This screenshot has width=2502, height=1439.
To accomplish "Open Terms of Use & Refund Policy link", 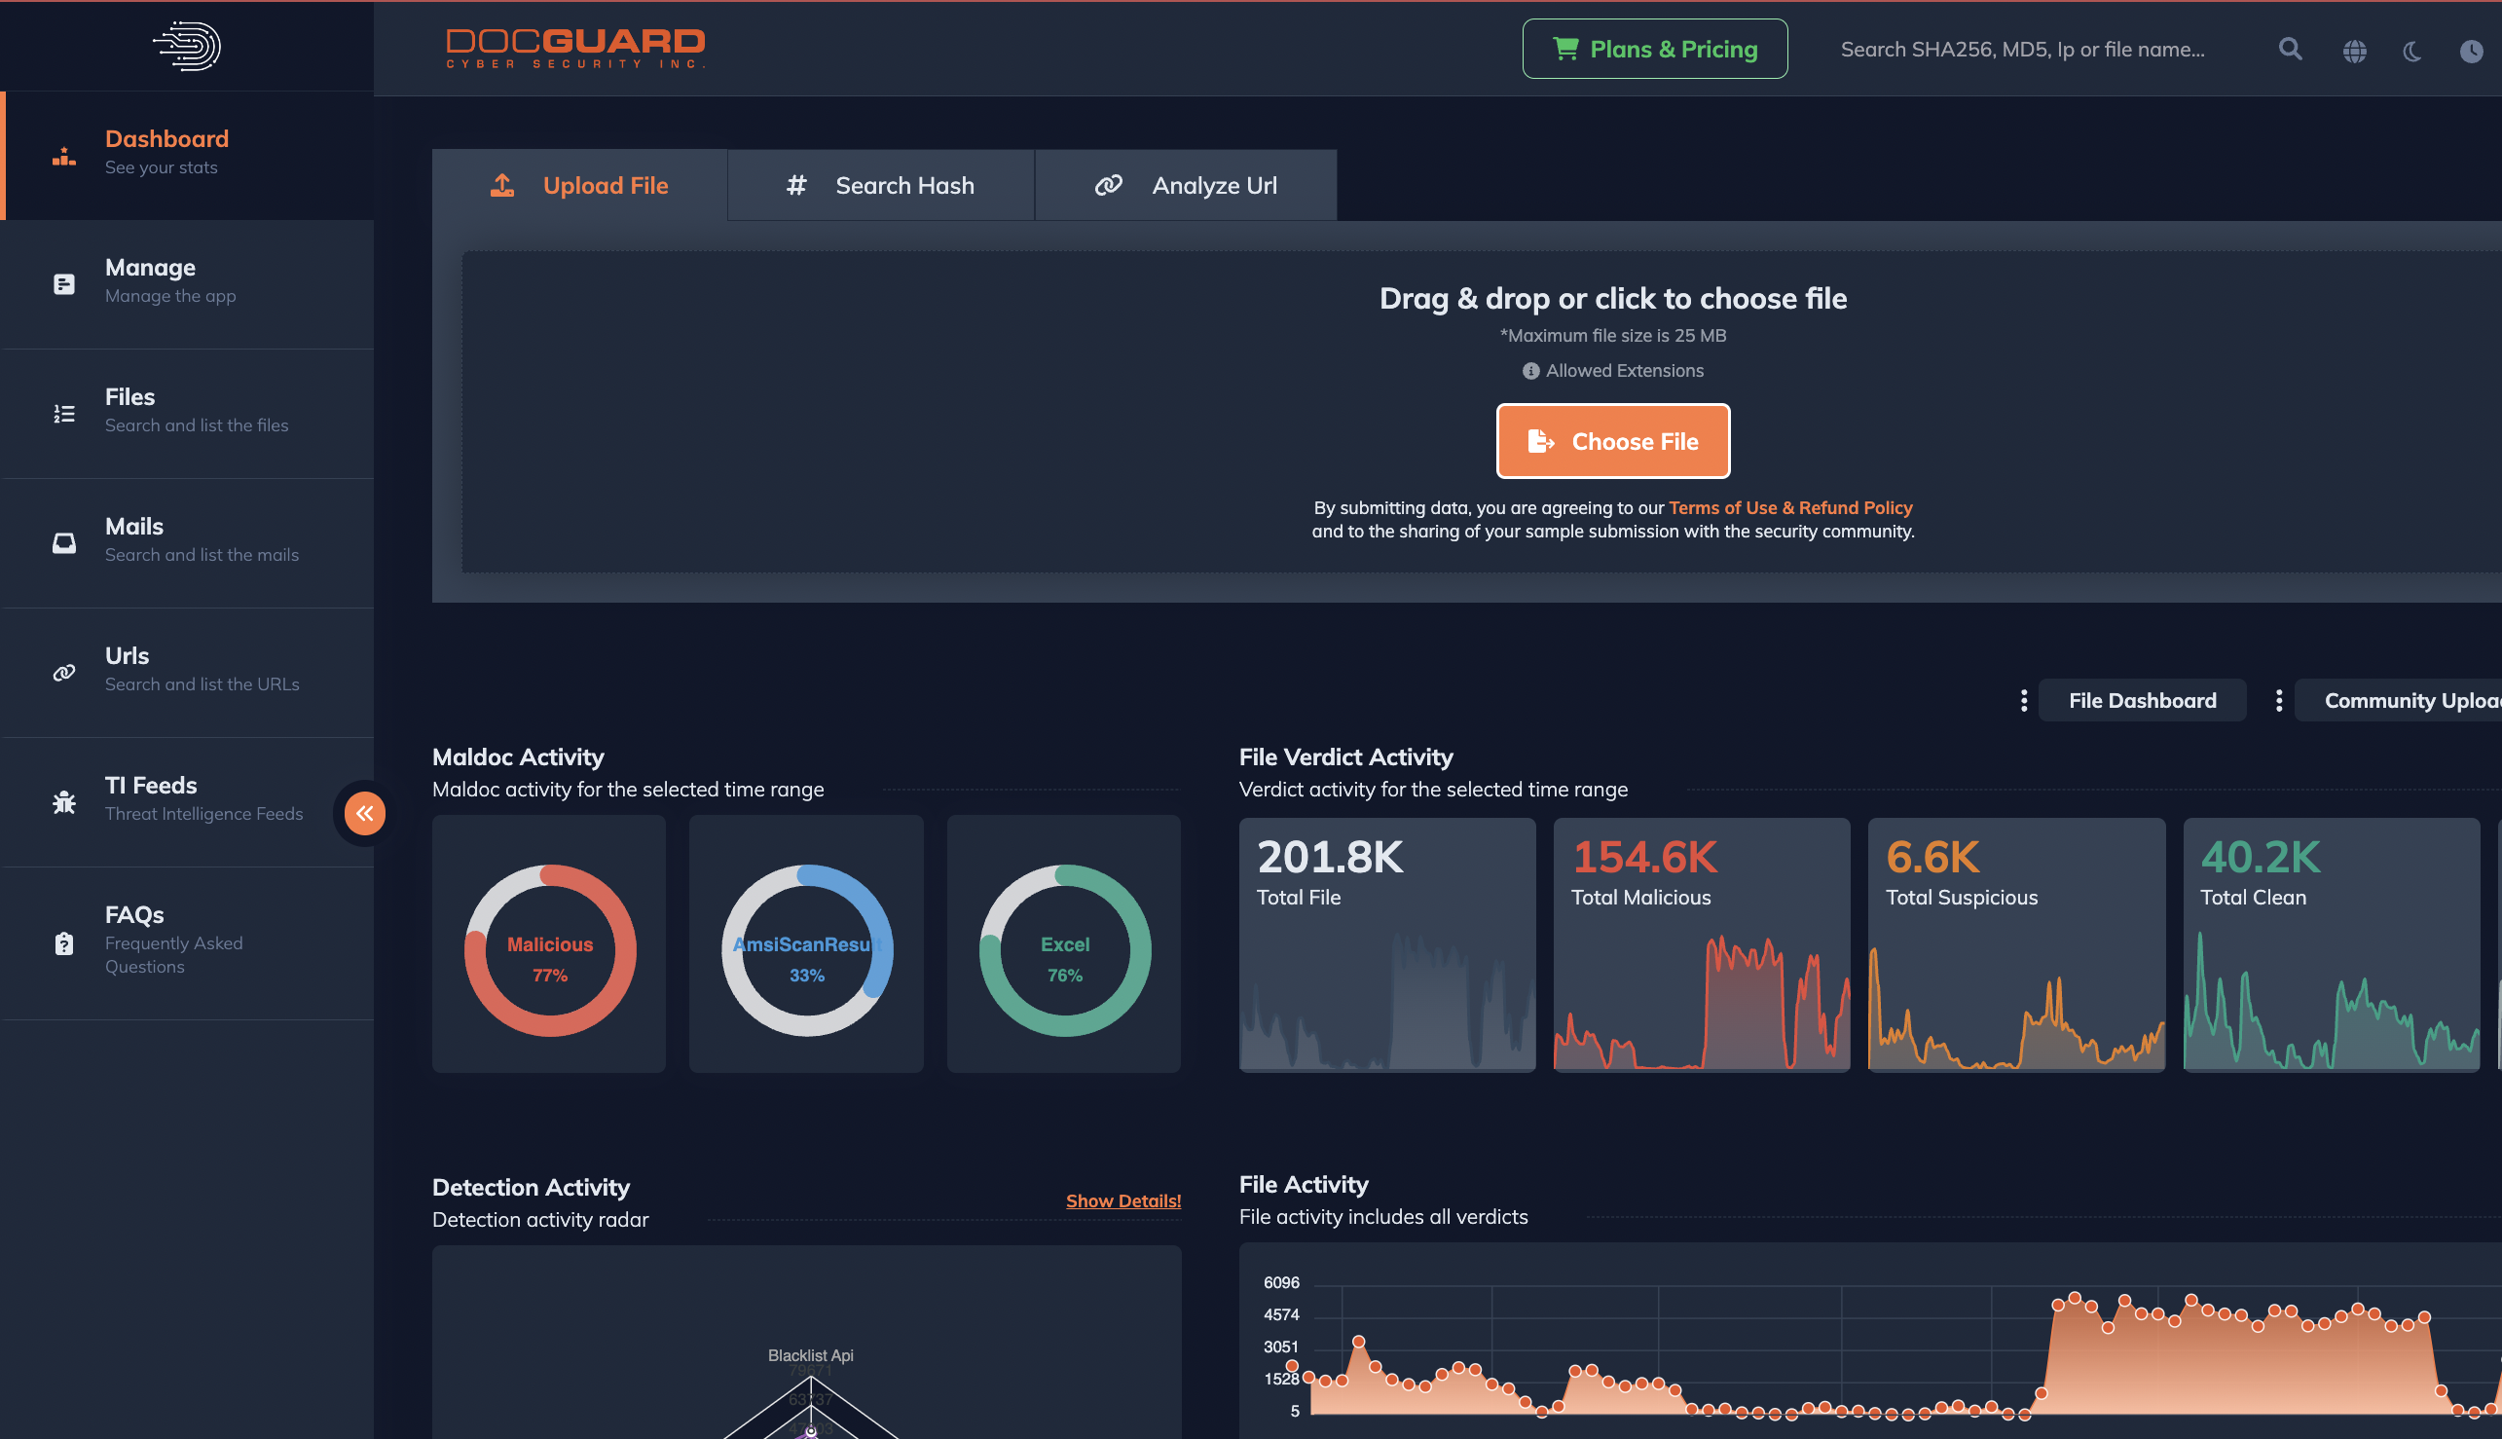I will click(x=1789, y=507).
